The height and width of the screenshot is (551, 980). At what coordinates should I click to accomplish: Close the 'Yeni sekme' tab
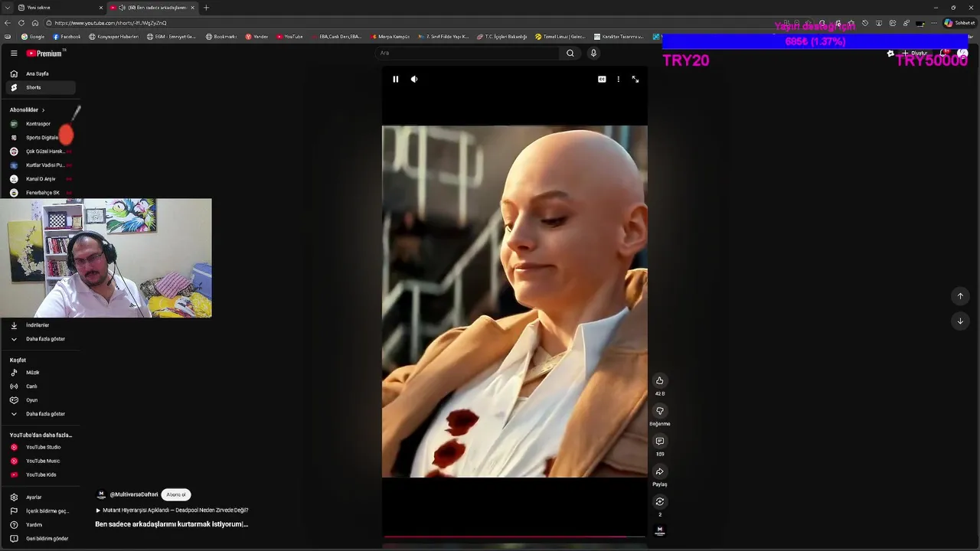pos(100,8)
